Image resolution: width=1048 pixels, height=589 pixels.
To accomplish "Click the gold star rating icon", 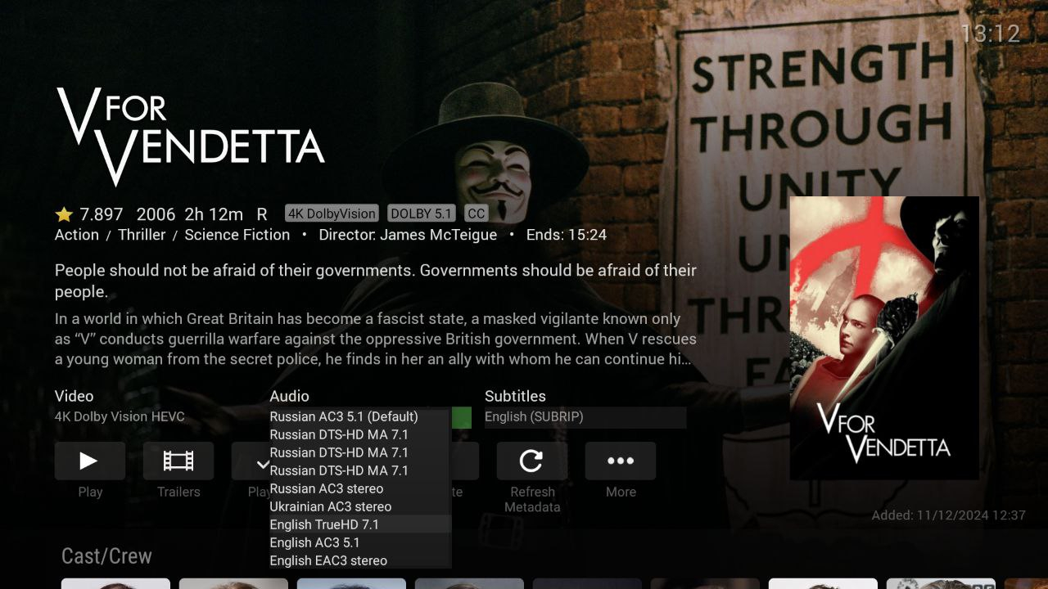I will 64,214.
